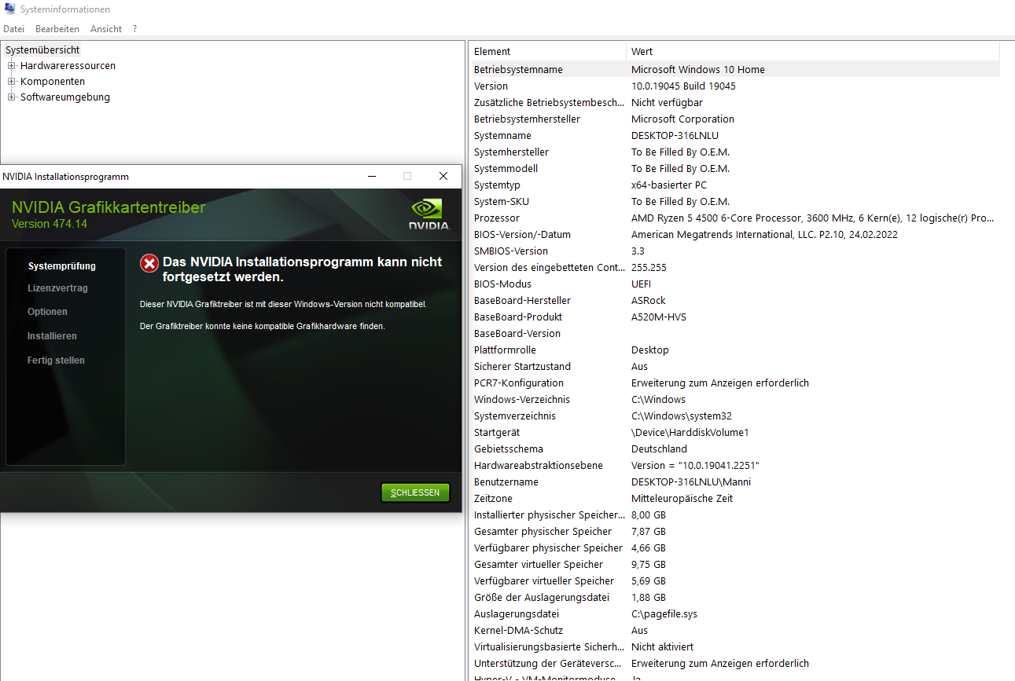Click the value C:\Windows\system32

click(682, 416)
